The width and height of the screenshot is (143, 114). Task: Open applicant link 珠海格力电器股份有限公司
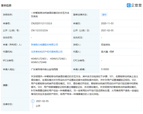(x=44, y=45)
